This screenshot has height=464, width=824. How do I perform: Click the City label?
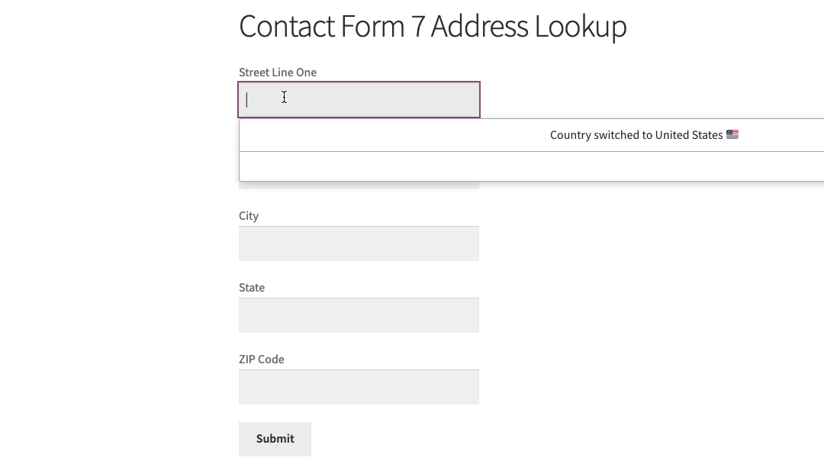249,216
